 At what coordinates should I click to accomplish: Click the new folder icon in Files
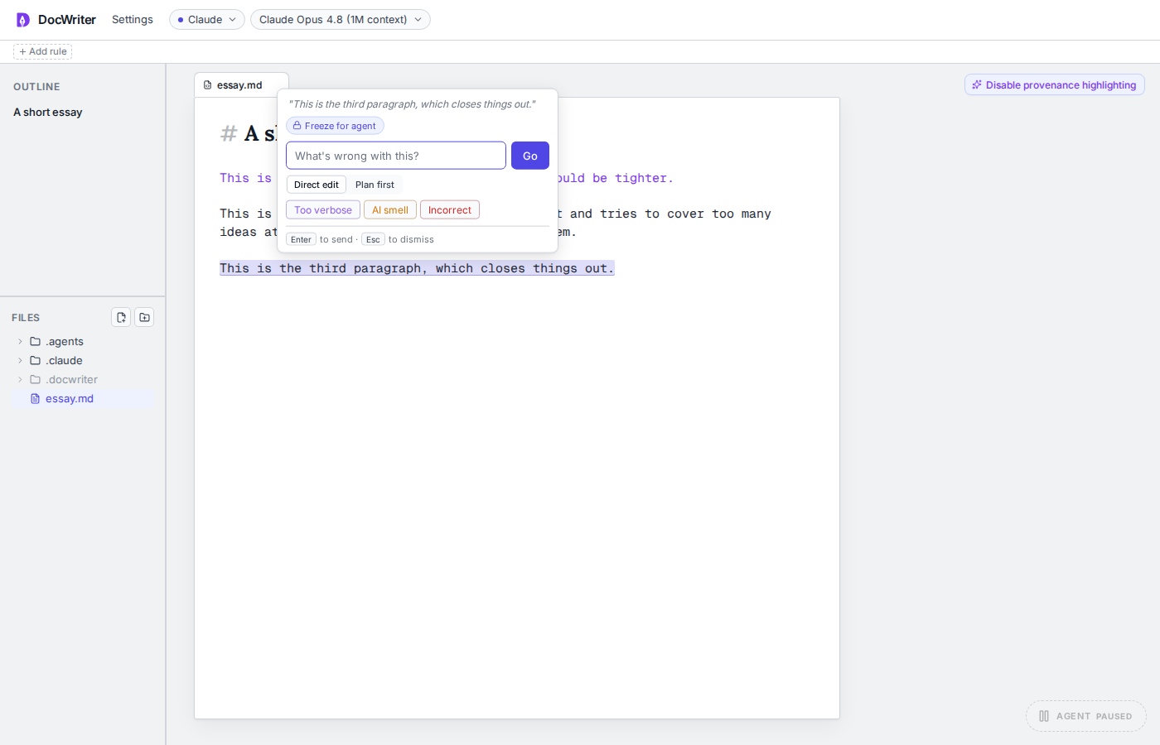pos(144,317)
